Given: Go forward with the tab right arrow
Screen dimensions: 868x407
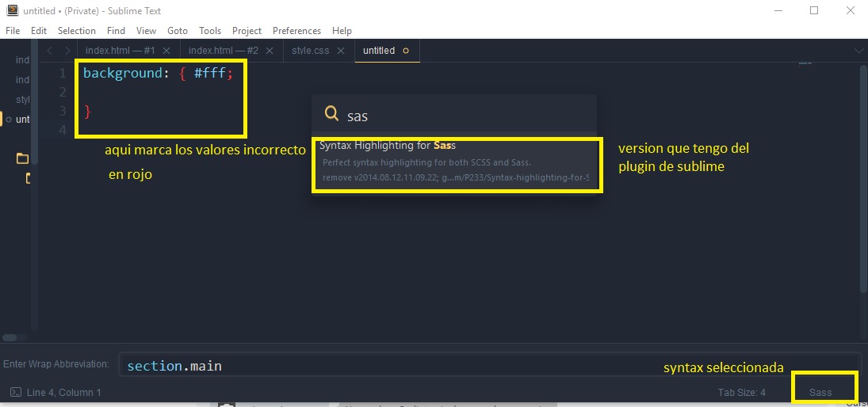Looking at the screenshot, I should coord(67,51).
